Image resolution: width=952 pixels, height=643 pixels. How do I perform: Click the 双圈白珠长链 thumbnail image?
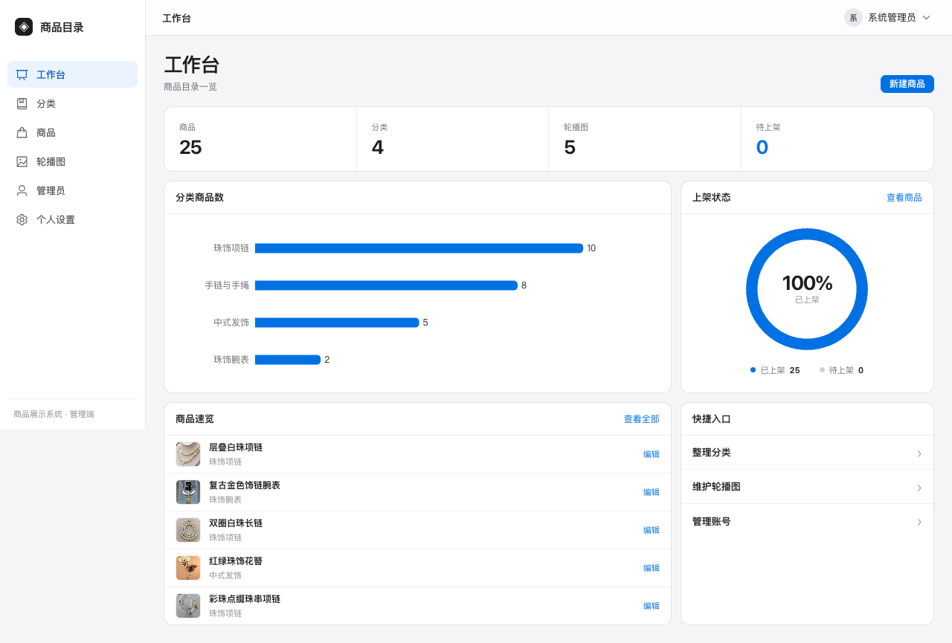(x=188, y=530)
